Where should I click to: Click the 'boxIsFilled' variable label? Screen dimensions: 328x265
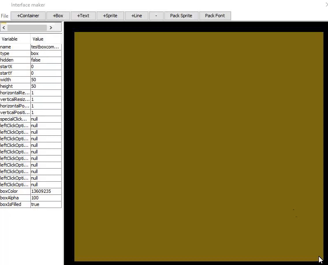pyautogui.click(x=11, y=204)
